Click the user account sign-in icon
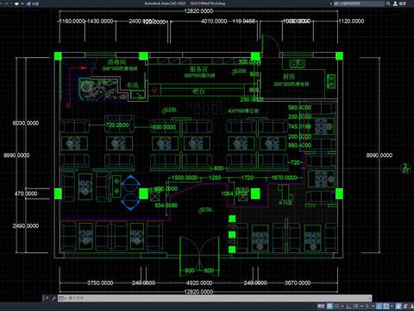This screenshot has width=414, height=311. coord(395,3)
